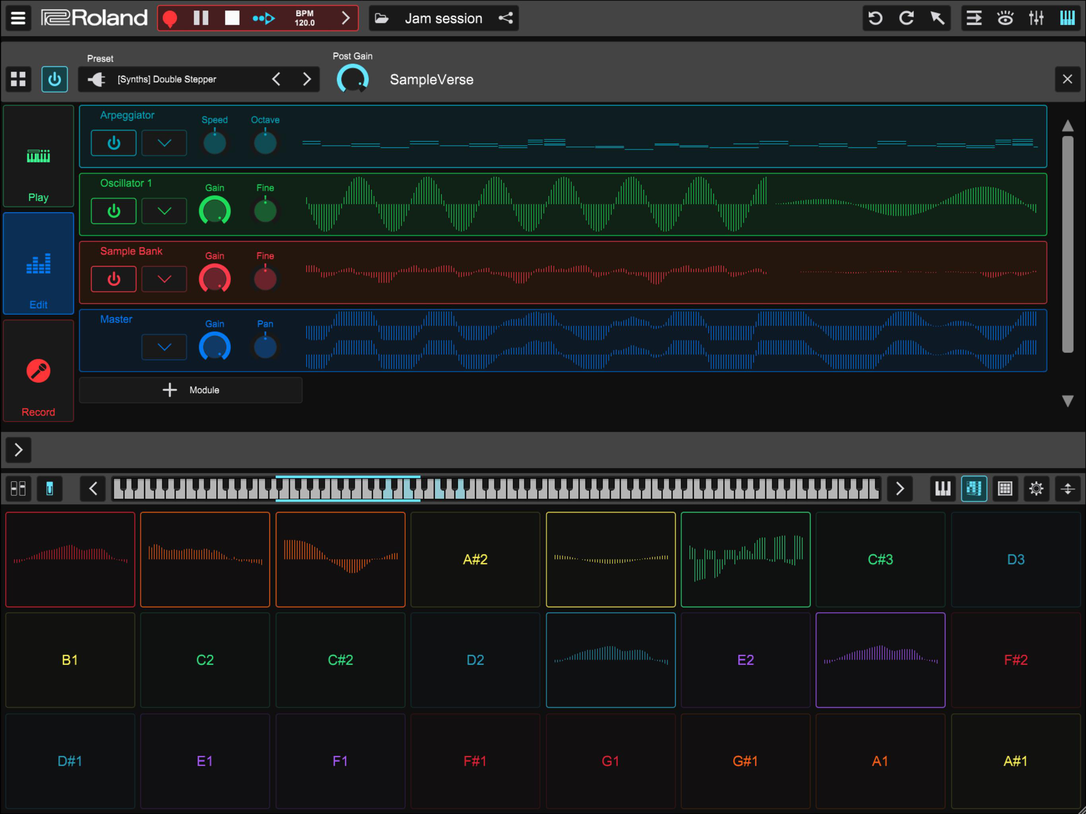Expand the Sample Bank module dropdown

(164, 279)
